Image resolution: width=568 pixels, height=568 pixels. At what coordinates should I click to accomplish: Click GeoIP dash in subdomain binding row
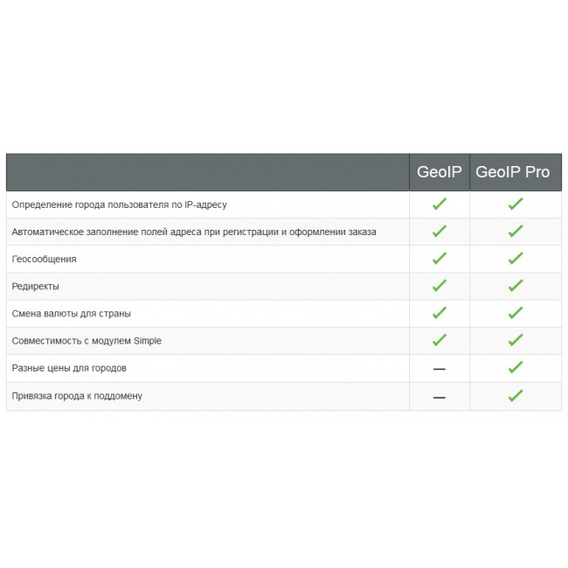coord(439,397)
